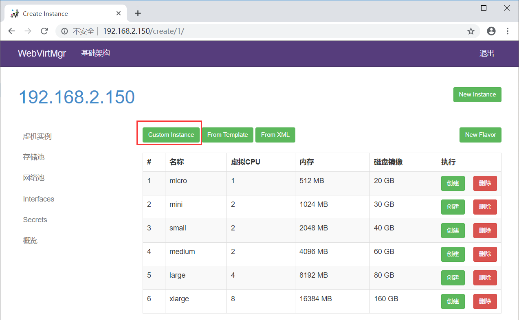519x320 pixels.
Task: Select the Create Instance browser tab
Action: click(x=65, y=13)
